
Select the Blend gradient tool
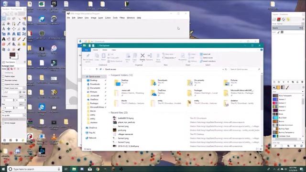(14, 39)
